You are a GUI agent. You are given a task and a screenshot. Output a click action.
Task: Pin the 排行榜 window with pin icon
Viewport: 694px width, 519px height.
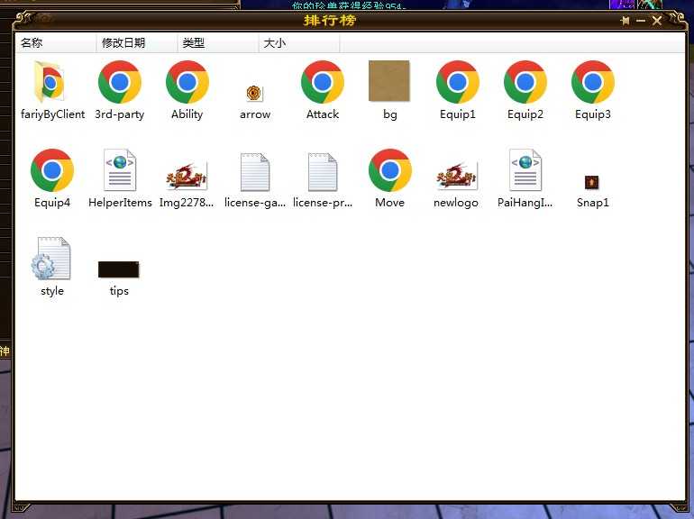[x=625, y=21]
